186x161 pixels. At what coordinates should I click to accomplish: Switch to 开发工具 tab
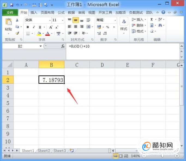pos(105,13)
